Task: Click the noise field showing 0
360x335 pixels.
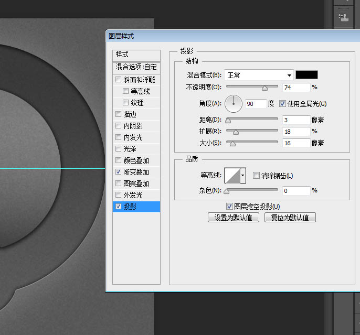Action: coord(297,191)
